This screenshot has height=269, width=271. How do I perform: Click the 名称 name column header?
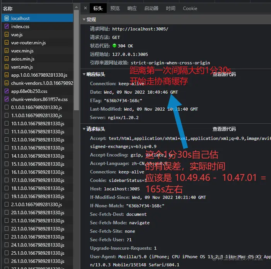coord(8,8)
